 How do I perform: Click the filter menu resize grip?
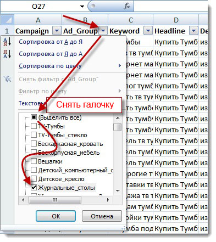pos(124,228)
